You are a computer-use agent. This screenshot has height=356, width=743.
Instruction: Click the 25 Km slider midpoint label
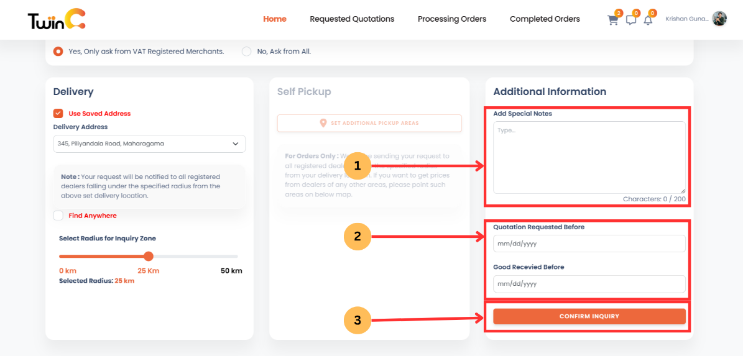click(x=149, y=271)
